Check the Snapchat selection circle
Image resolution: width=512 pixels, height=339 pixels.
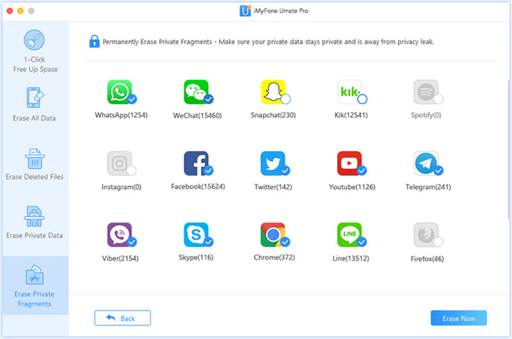[285, 99]
